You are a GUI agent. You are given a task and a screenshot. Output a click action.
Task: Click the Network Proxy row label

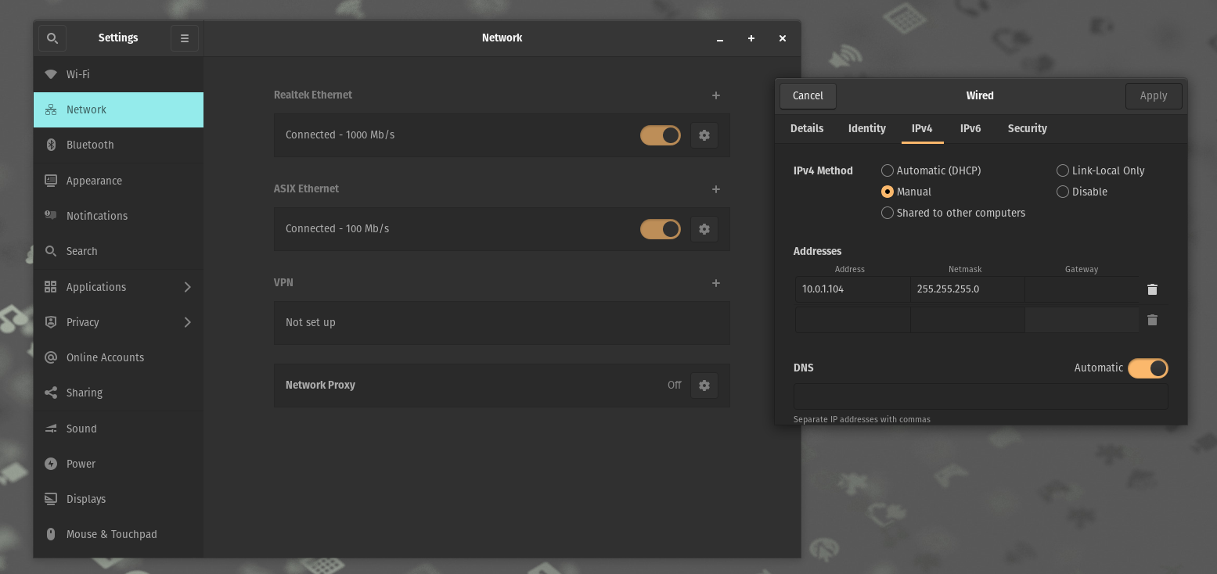tap(320, 385)
